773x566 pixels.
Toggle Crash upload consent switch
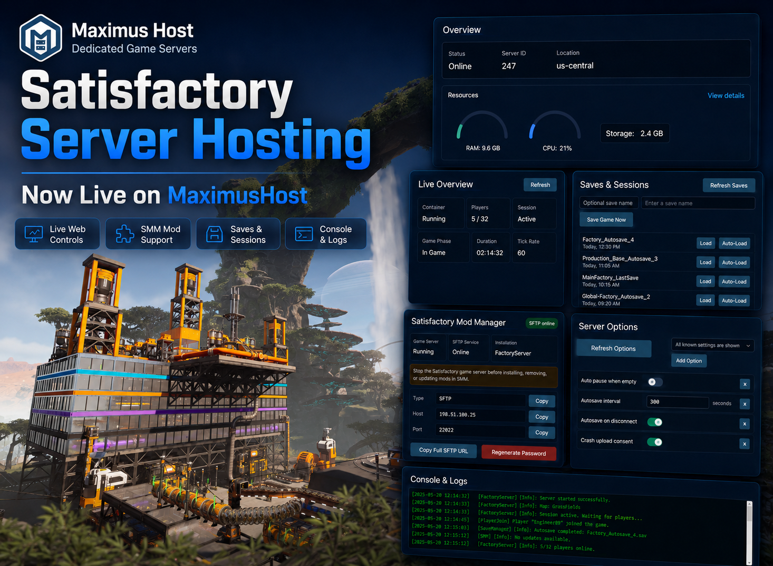[655, 442]
